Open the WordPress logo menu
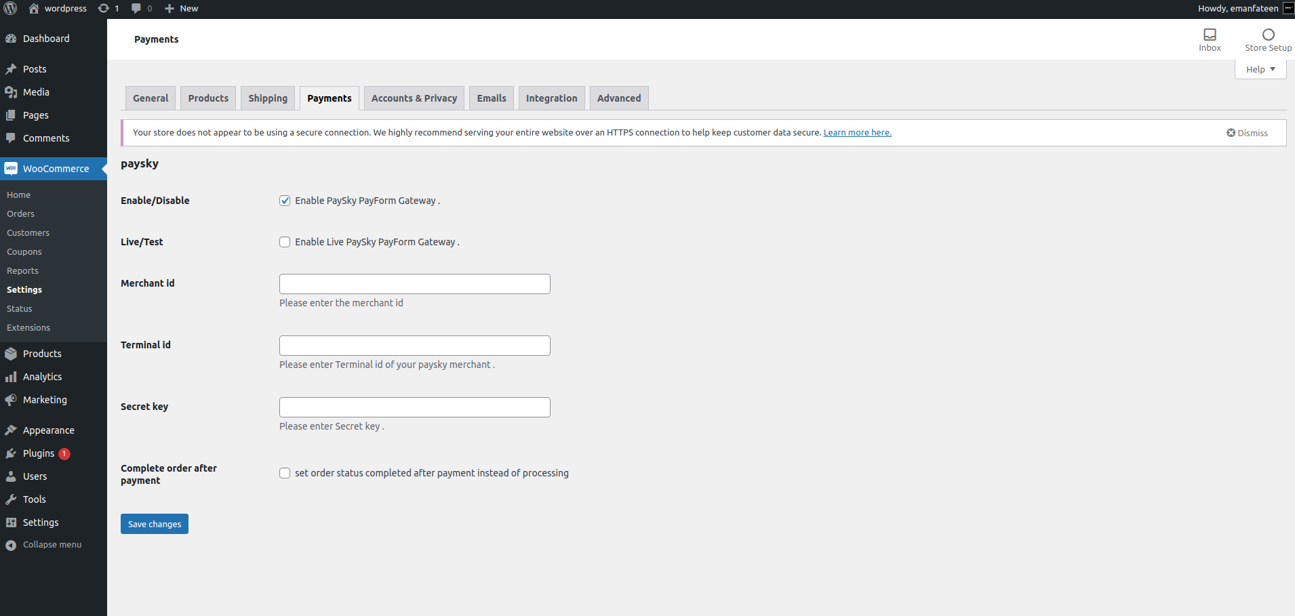 [x=10, y=8]
